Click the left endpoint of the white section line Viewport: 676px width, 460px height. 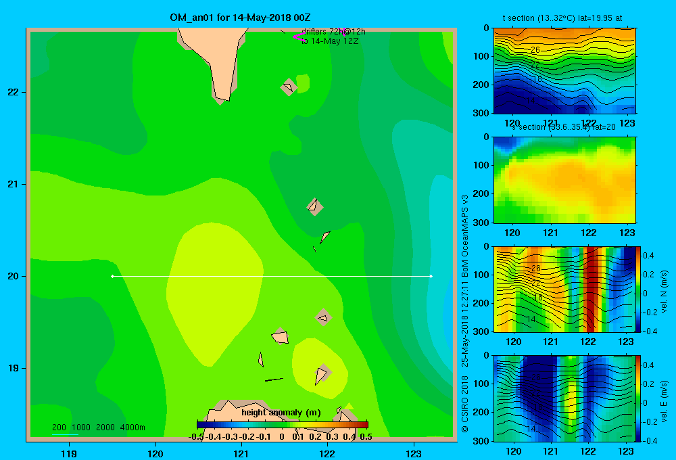(112, 276)
